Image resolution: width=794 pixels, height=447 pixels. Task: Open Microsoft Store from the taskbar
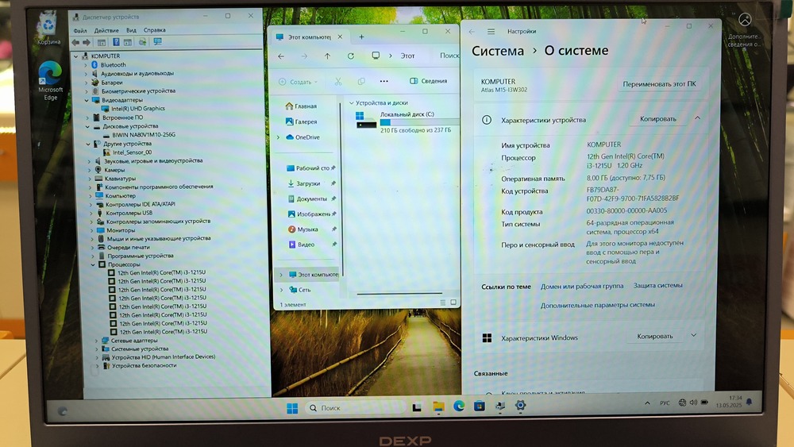(479, 406)
